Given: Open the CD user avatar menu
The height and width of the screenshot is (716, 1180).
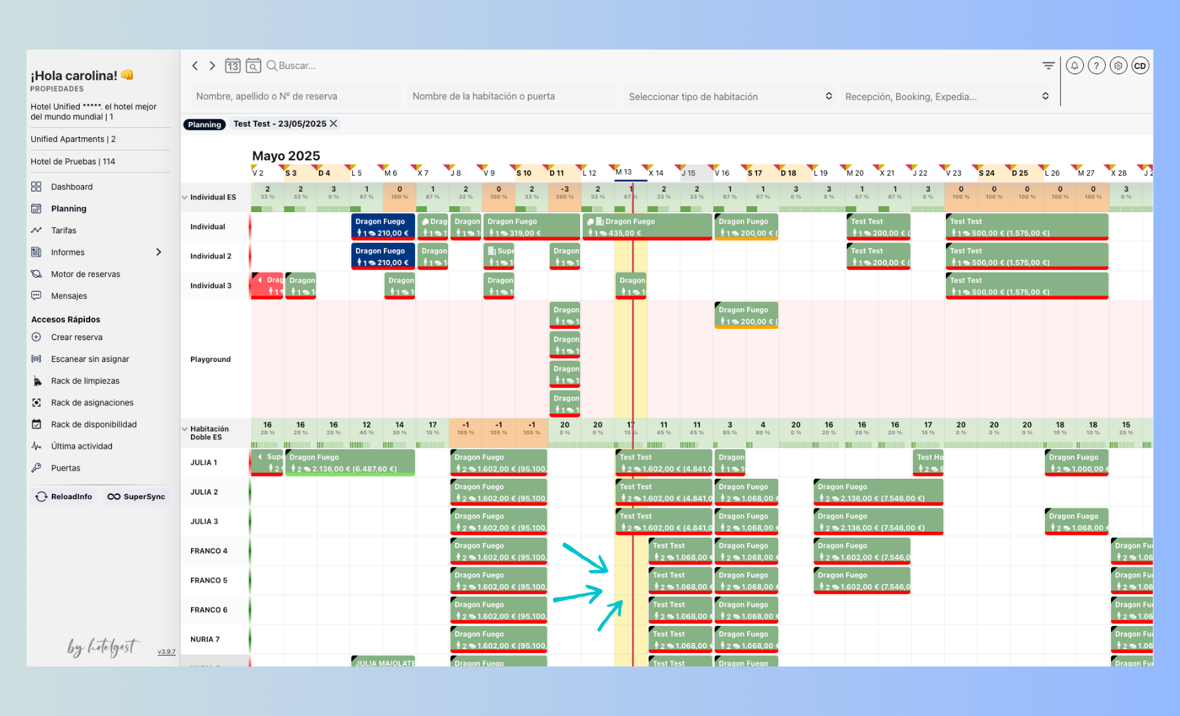Looking at the screenshot, I should coord(1140,66).
